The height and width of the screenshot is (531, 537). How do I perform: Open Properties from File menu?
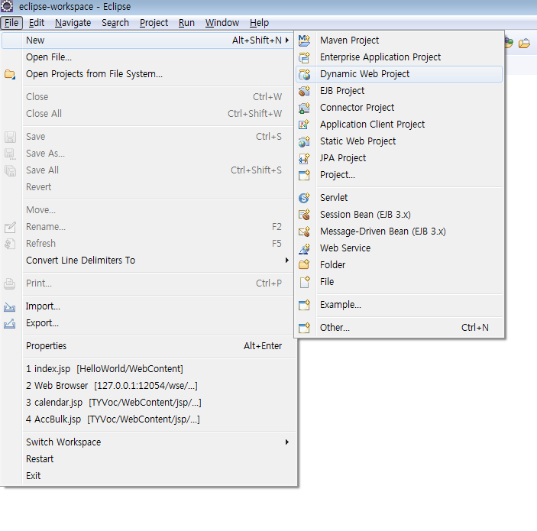pyautogui.click(x=147, y=346)
